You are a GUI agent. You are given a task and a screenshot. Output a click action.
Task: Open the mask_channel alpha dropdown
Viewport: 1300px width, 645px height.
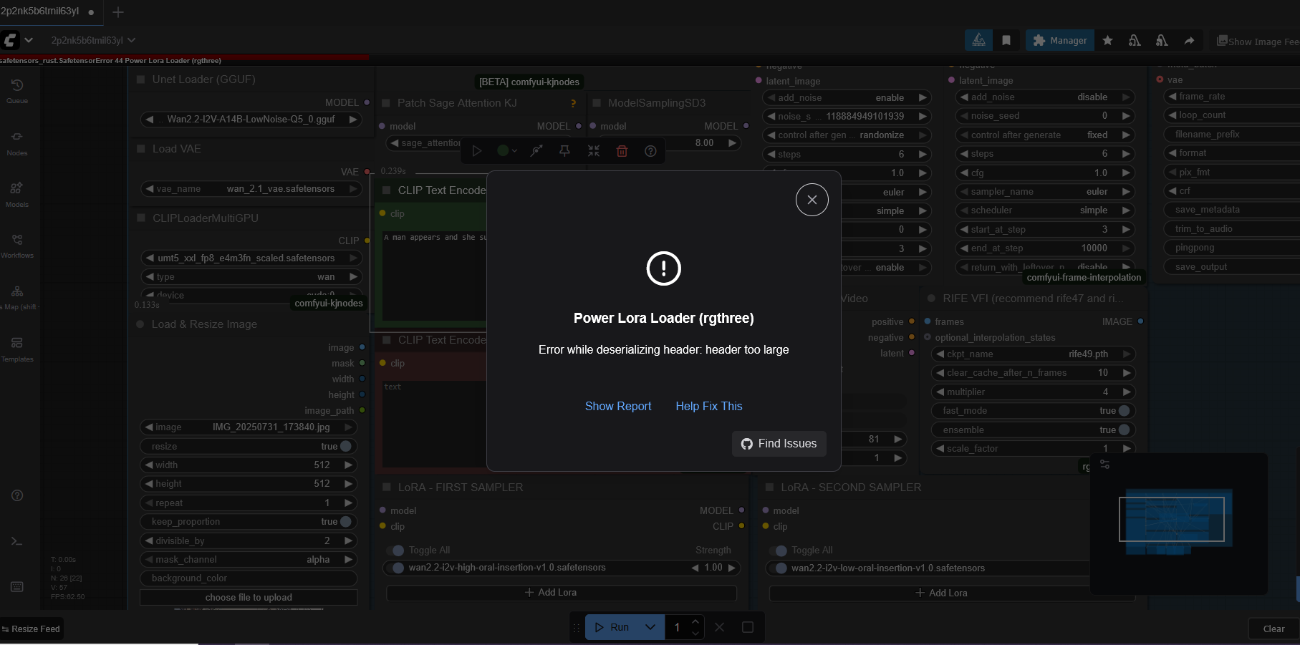pyautogui.click(x=249, y=559)
